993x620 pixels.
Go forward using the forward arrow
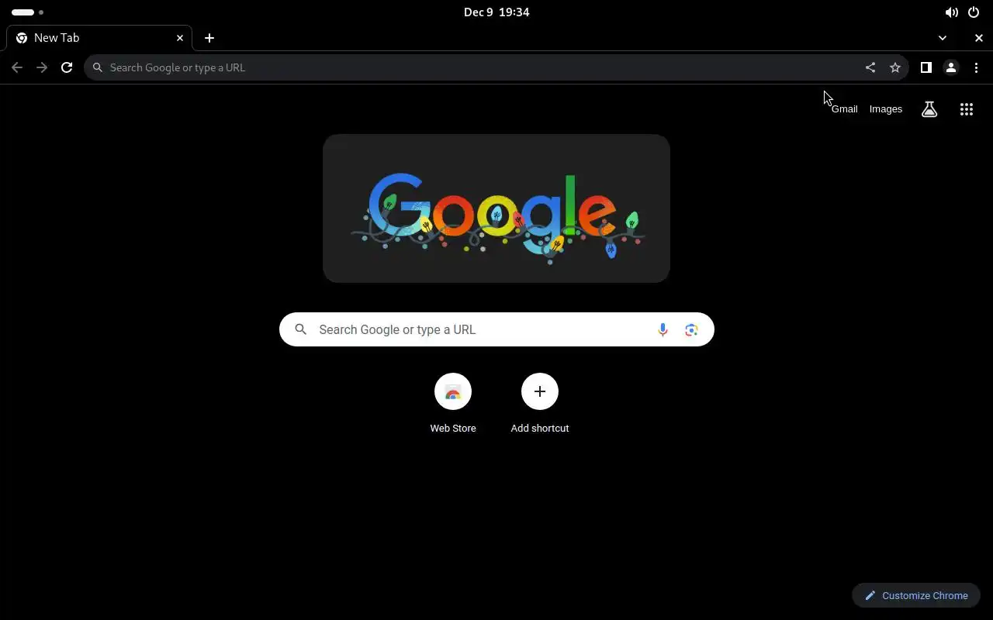[x=42, y=67]
